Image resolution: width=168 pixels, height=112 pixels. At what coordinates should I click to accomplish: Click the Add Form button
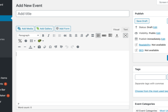point(63,29)
